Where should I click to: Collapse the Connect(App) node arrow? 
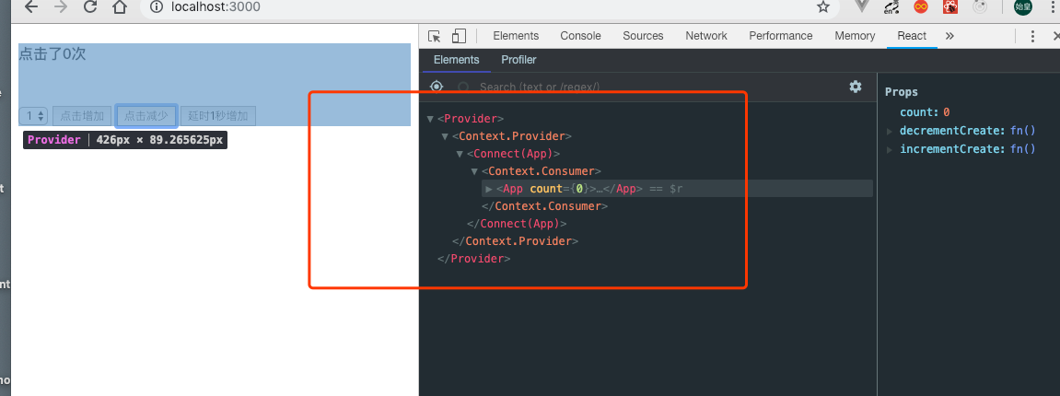click(460, 154)
